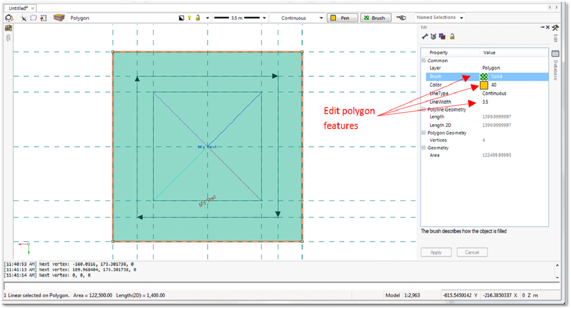Open the Edit vertical side tab
This screenshot has width=571, height=309.
tap(555, 38)
